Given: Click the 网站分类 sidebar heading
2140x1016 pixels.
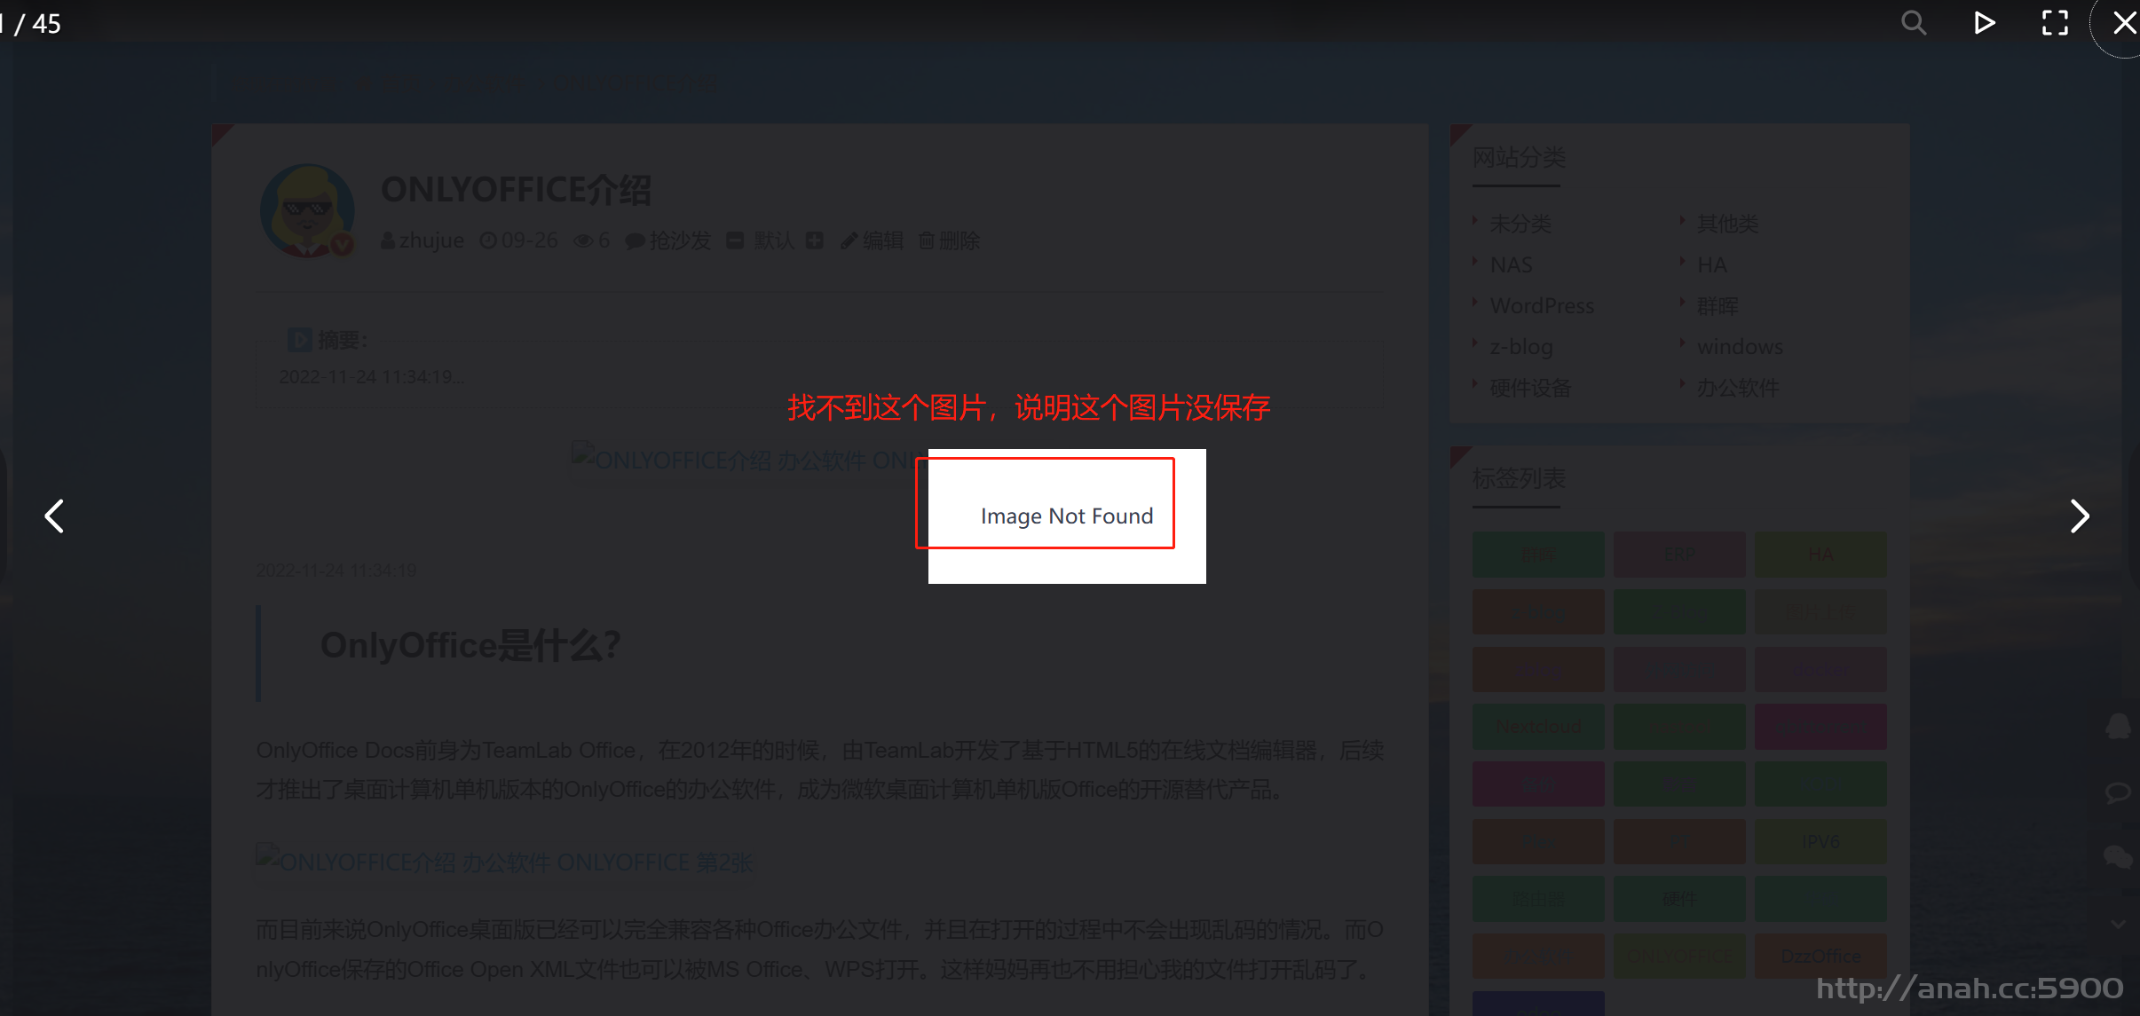Looking at the screenshot, I should (1519, 157).
